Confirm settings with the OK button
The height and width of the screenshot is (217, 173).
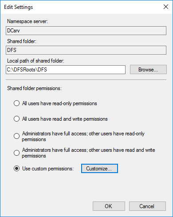click(x=109, y=206)
